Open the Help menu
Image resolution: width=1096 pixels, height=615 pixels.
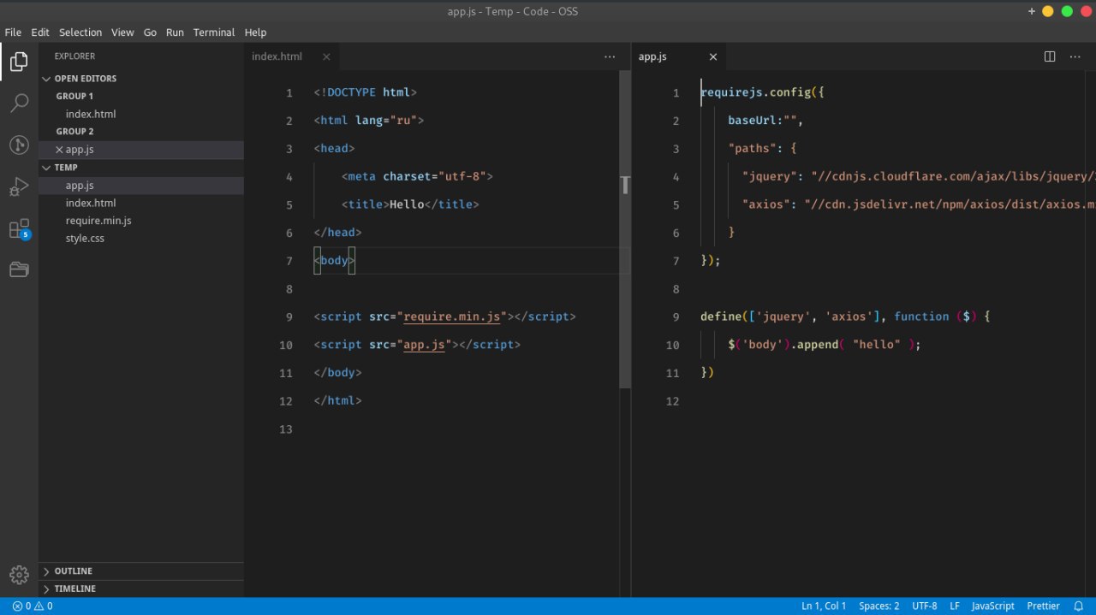point(255,33)
